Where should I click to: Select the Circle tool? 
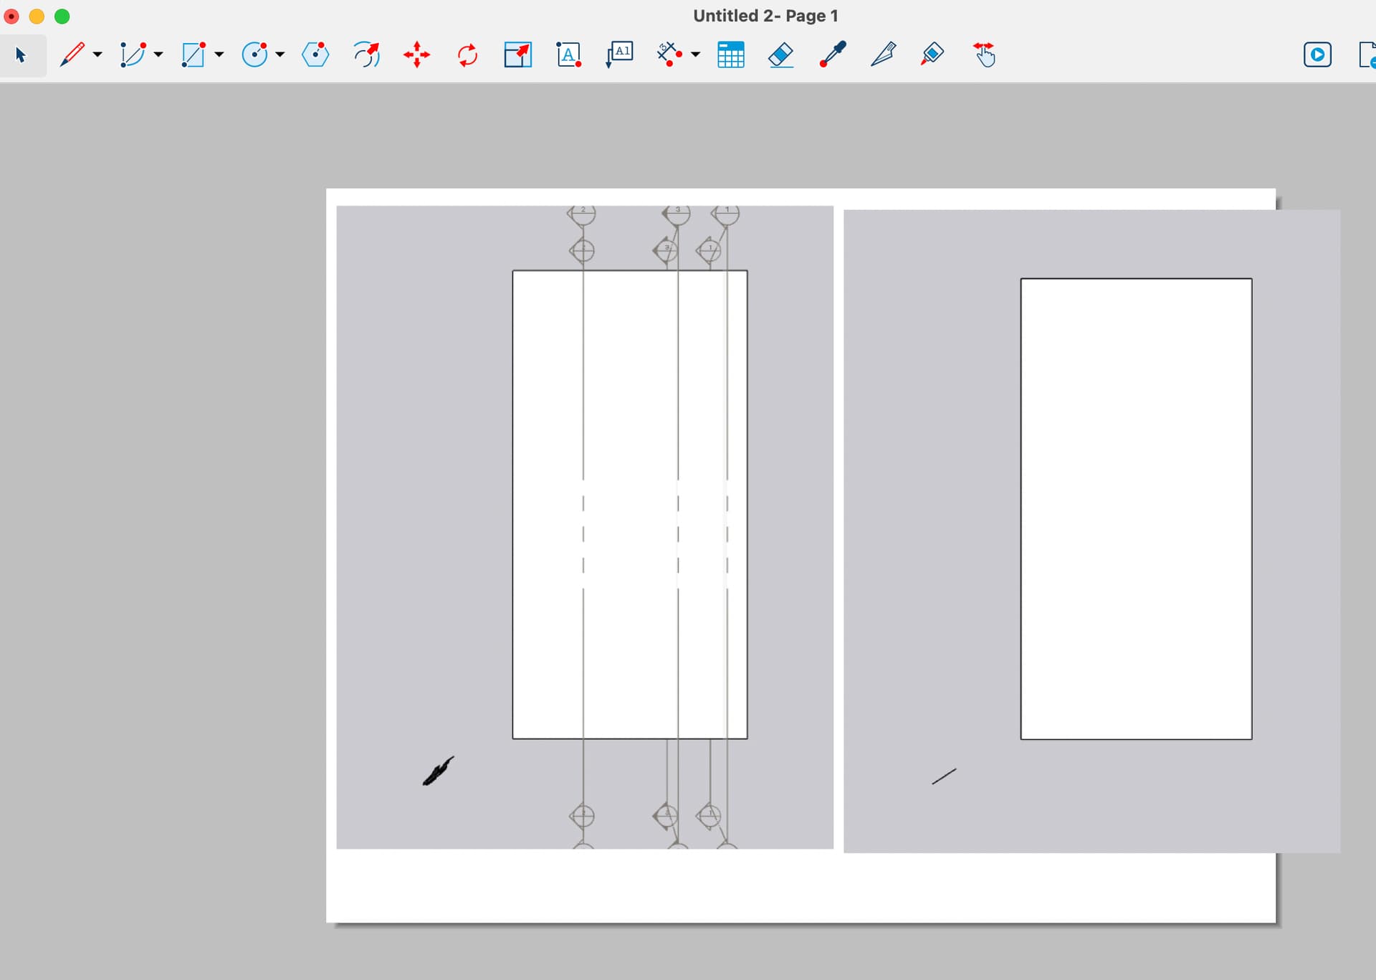pos(254,55)
